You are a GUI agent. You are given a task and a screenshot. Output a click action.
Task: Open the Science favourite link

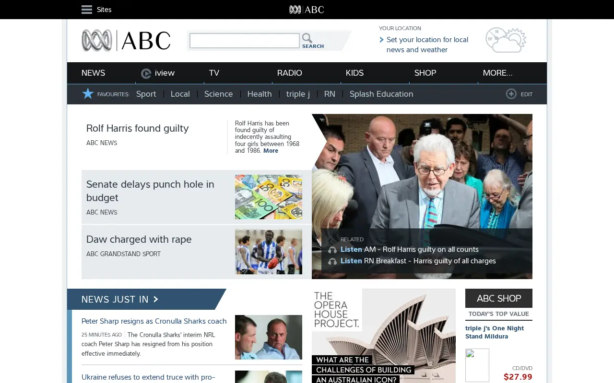(x=219, y=94)
